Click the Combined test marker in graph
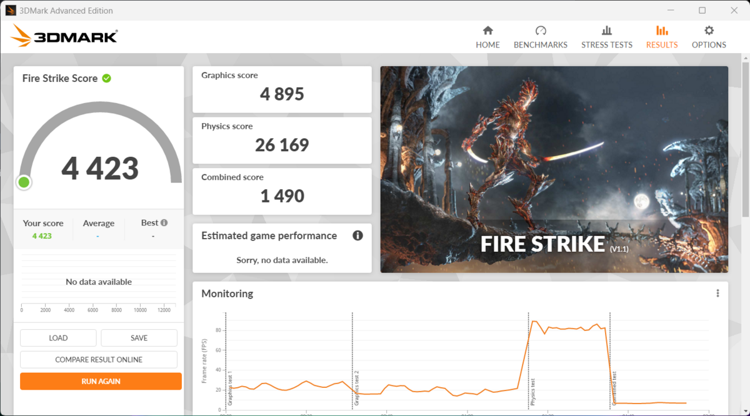The height and width of the screenshot is (416, 750). pyautogui.click(x=614, y=389)
